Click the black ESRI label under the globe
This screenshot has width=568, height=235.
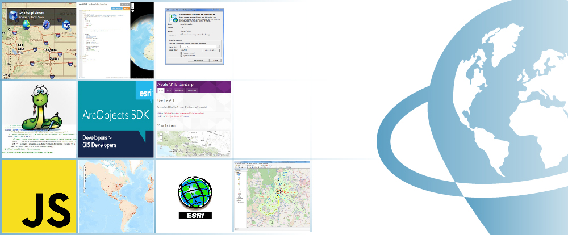coord(195,215)
